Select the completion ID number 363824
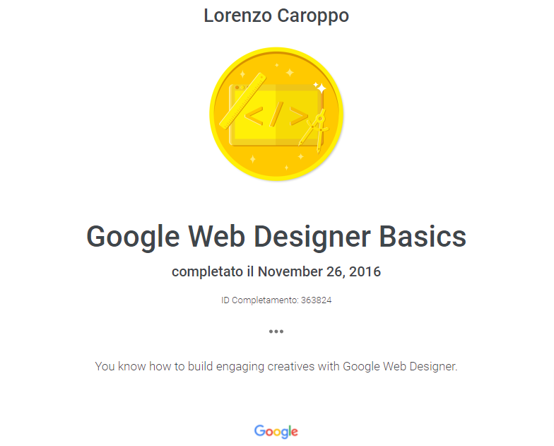 pos(317,300)
